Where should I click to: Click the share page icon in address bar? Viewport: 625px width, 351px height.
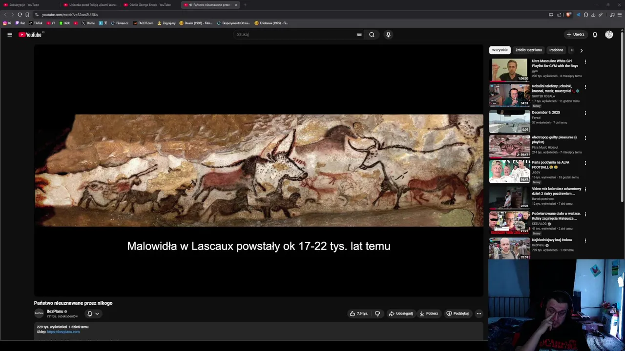(559, 15)
